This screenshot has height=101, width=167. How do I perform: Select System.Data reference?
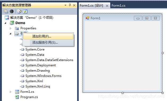point(35,55)
